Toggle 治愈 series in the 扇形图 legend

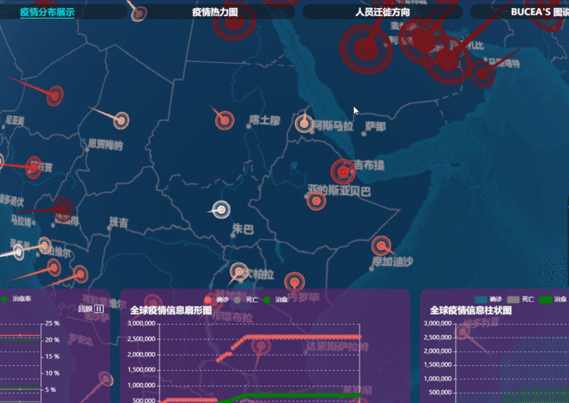pyautogui.click(x=273, y=300)
